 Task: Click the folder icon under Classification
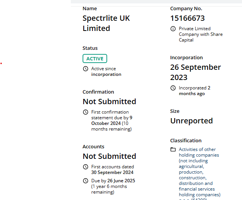[x=173, y=149]
